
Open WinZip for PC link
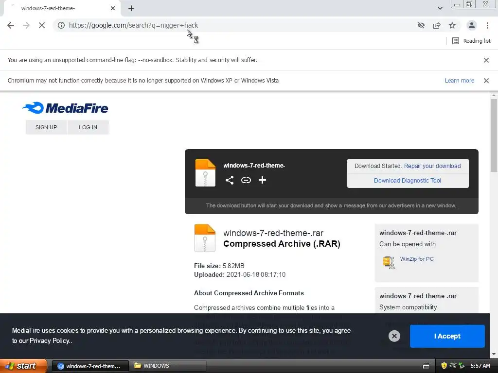(417, 259)
